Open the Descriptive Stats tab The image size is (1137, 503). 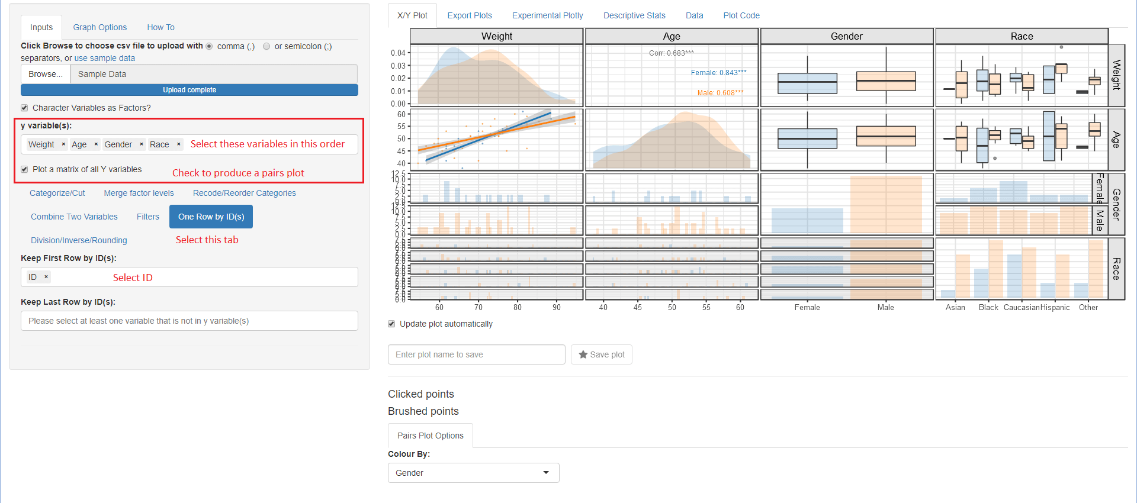point(634,15)
